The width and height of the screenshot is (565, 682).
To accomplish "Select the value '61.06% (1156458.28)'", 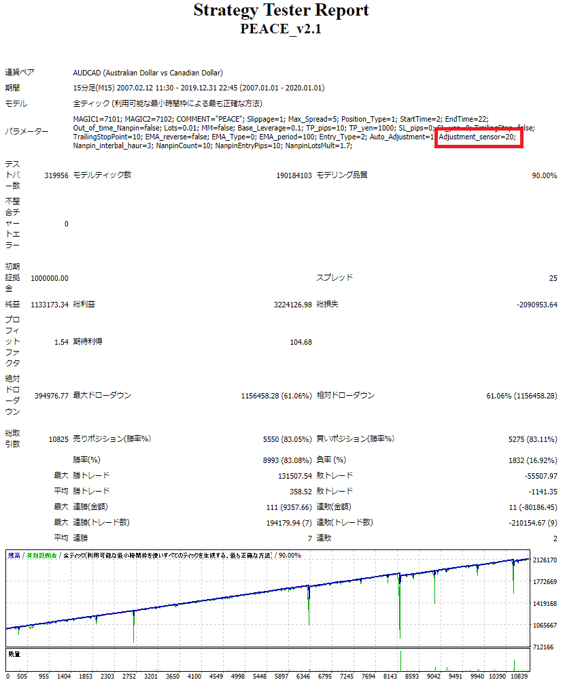I will 521,395.
